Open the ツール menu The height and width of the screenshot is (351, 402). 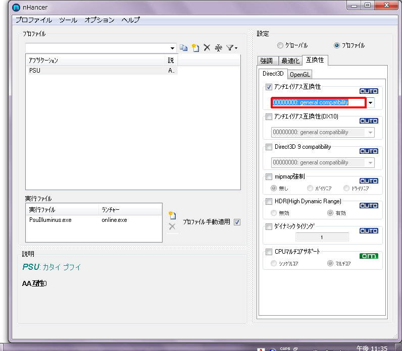(68, 20)
